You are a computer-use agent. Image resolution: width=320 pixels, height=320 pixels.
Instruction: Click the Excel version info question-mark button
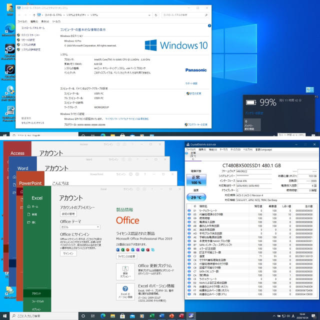point(125,291)
